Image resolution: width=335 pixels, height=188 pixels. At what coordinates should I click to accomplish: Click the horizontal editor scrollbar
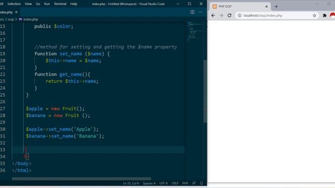81,179
